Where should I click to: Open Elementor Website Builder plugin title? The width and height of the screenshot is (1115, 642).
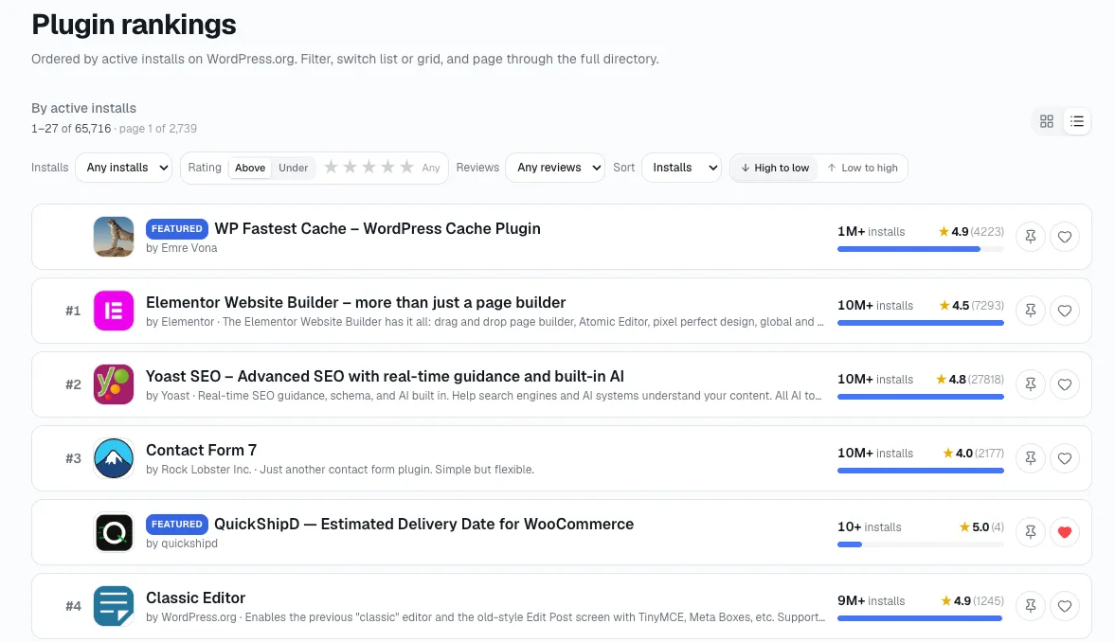[x=355, y=303]
